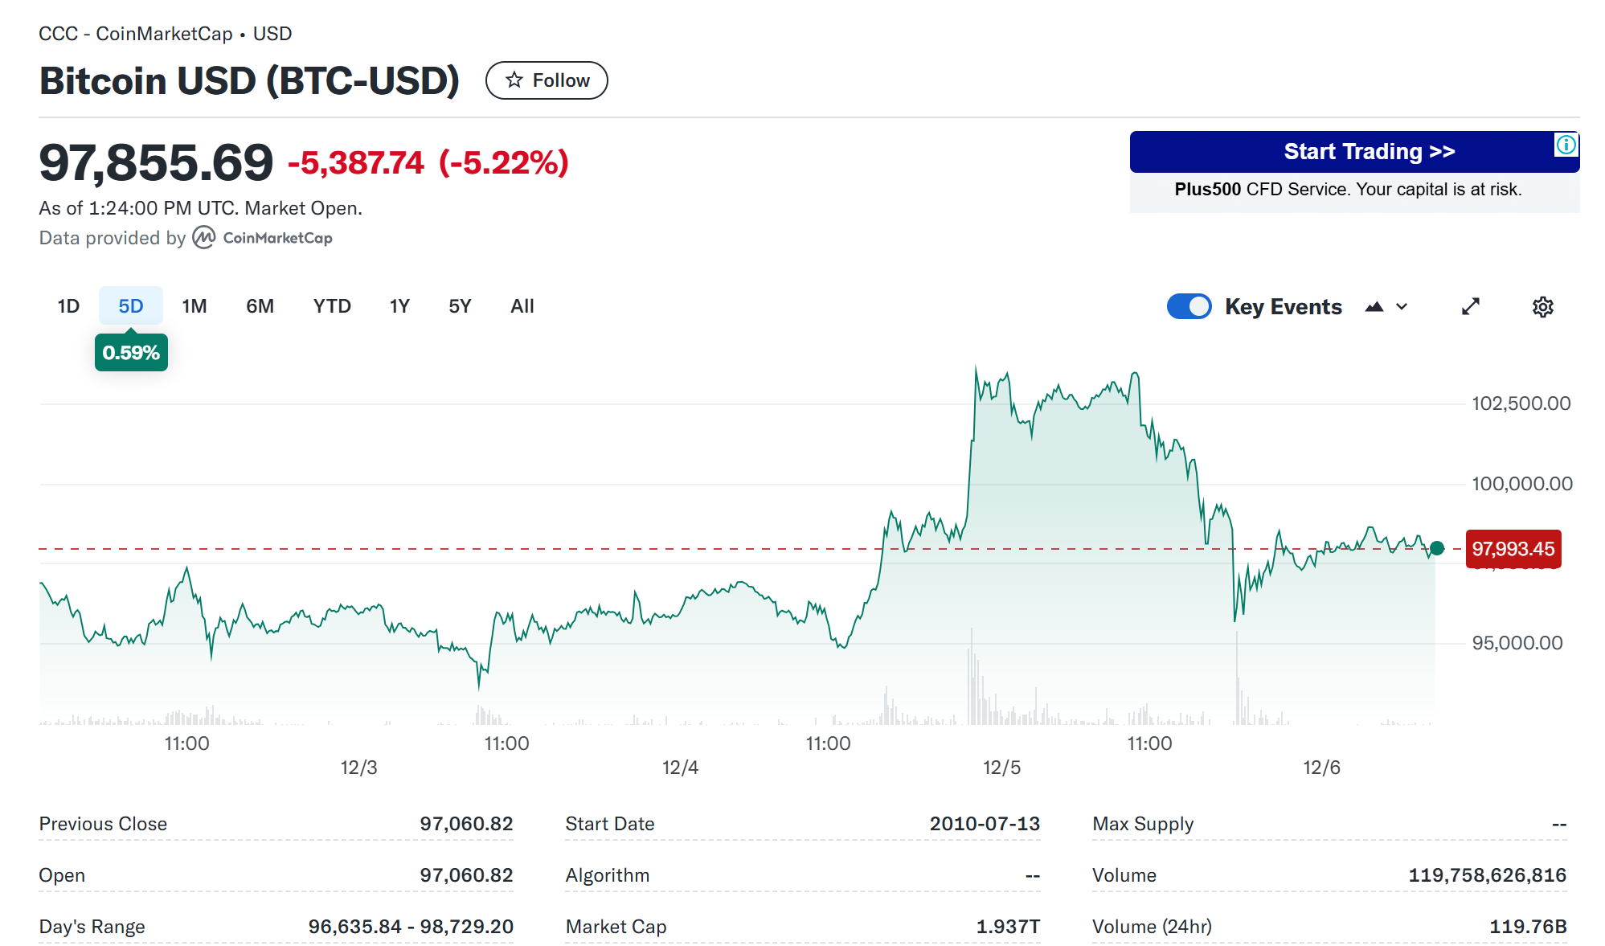Click the ad info icon

tap(1566, 145)
